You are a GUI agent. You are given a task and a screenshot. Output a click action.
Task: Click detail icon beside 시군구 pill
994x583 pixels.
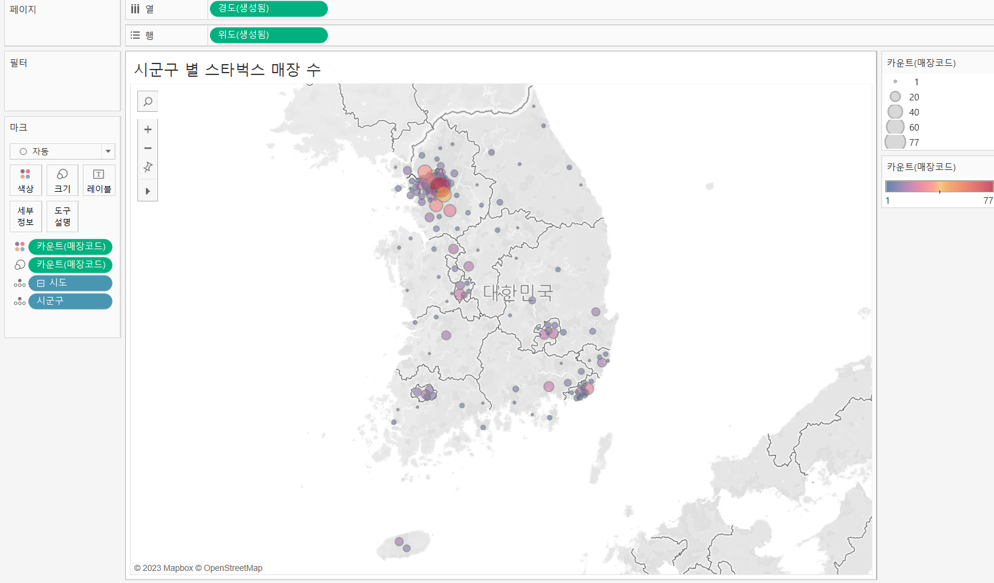pos(19,301)
